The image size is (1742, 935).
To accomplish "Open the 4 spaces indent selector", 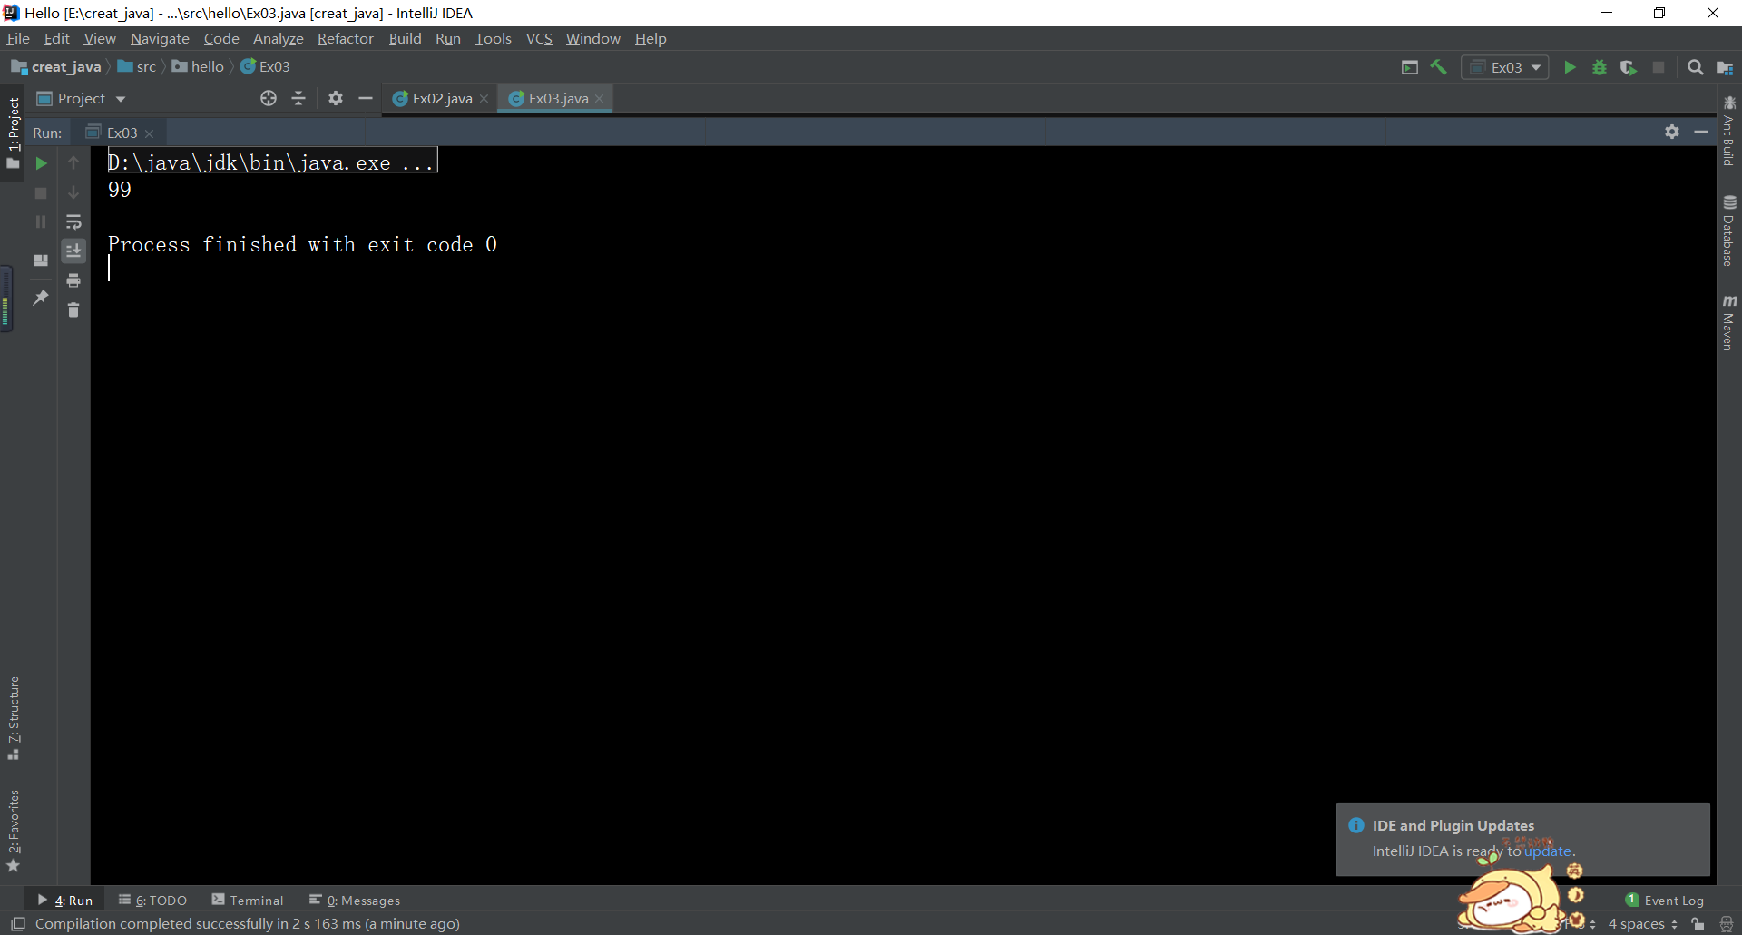I will click(x=1643, y=924).
